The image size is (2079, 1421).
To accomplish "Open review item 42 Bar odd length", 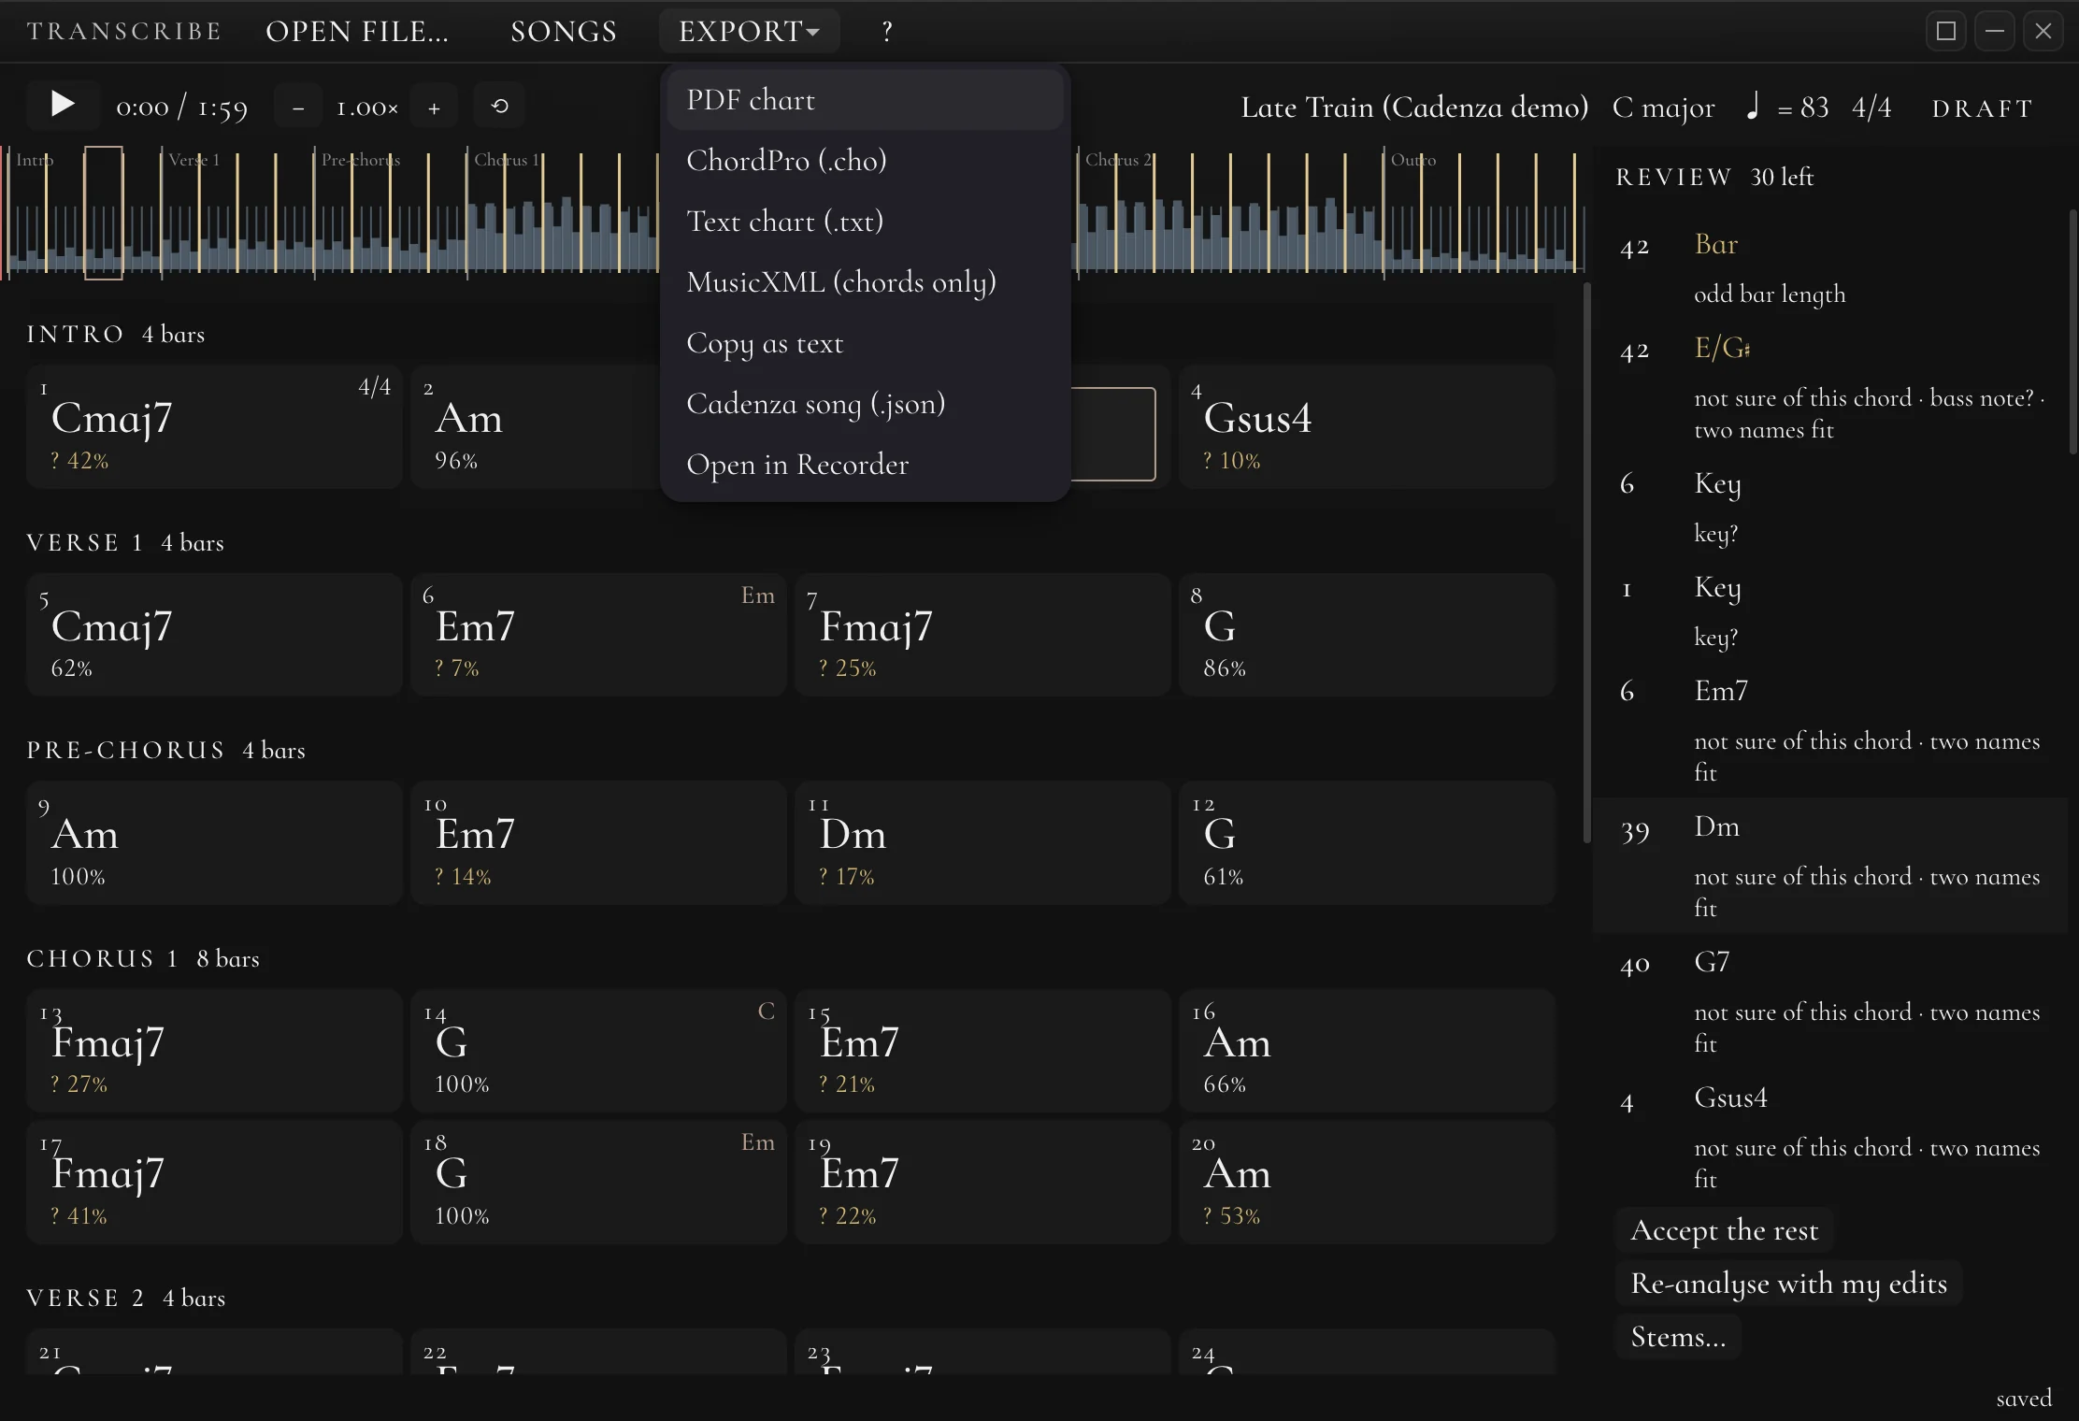I will click(x=1830, y=267).
